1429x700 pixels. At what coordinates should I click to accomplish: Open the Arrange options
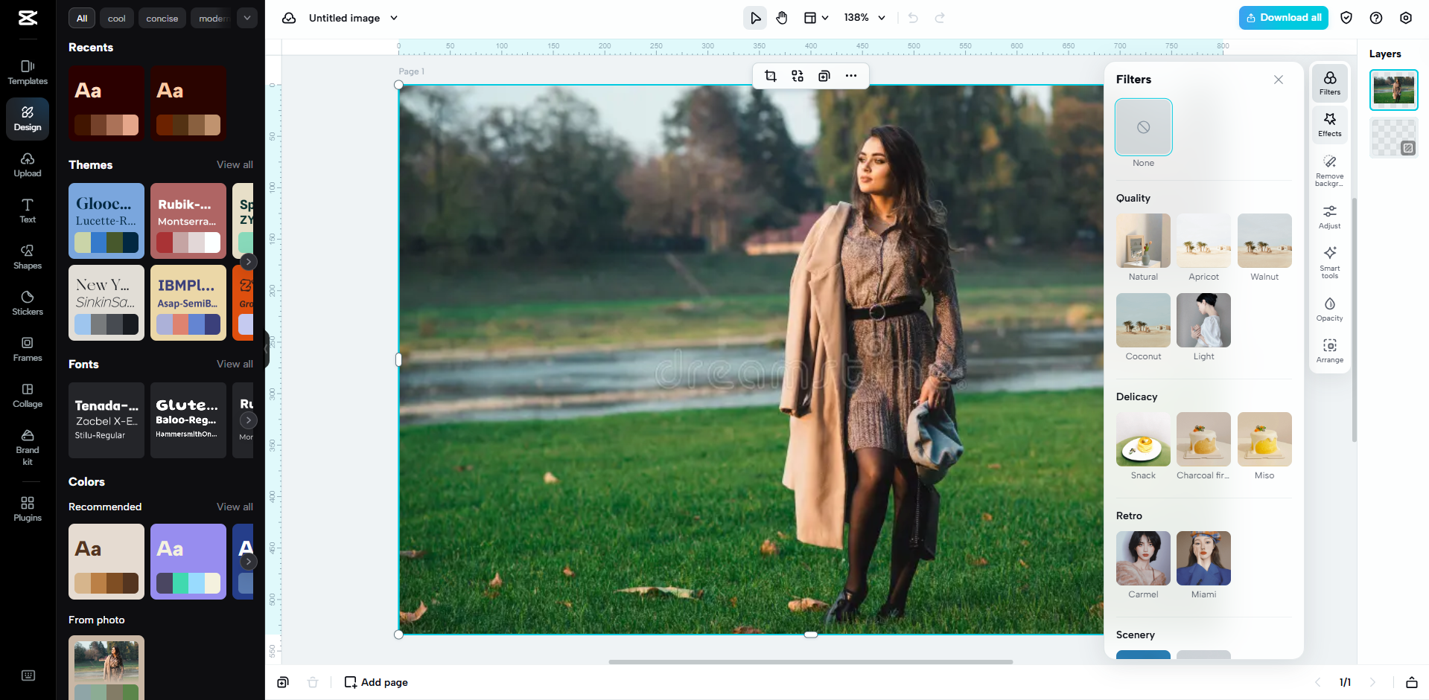[x=1329, y=350]
